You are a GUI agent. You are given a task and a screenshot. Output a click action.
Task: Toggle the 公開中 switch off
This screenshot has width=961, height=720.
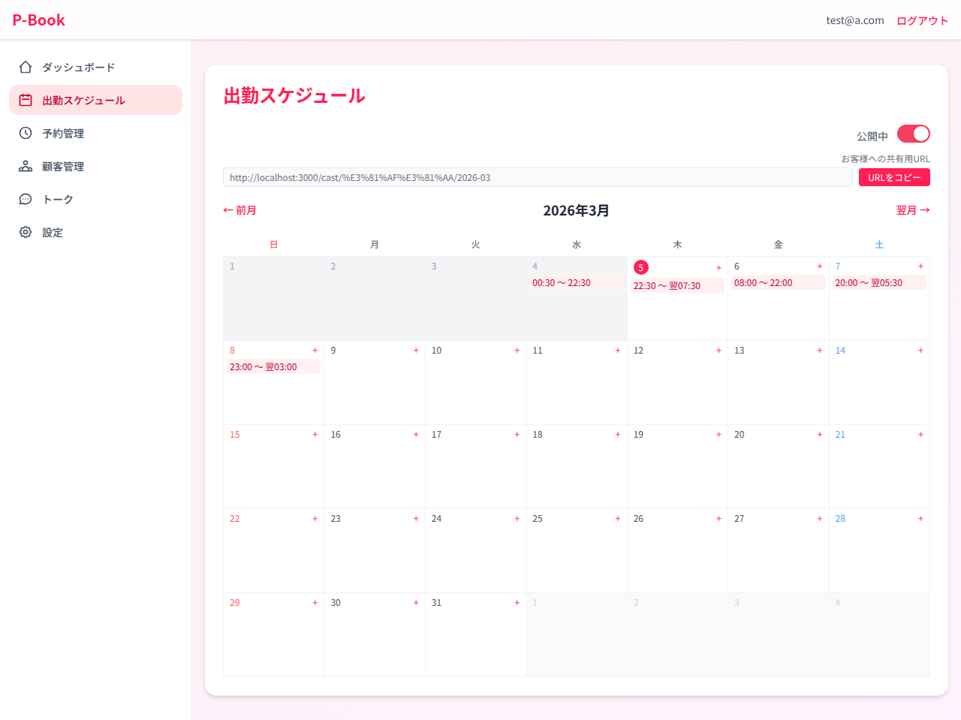[913, 133]
